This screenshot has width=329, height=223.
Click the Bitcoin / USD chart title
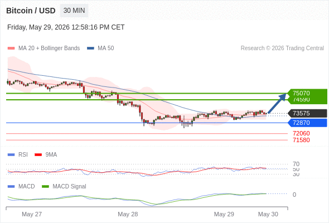pos(31,11)
